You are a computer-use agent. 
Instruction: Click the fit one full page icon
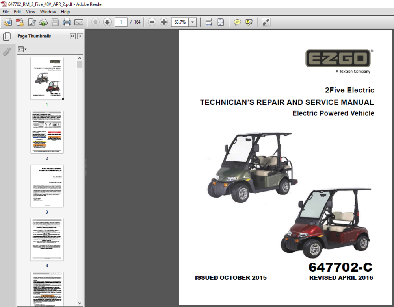[221, 22]
